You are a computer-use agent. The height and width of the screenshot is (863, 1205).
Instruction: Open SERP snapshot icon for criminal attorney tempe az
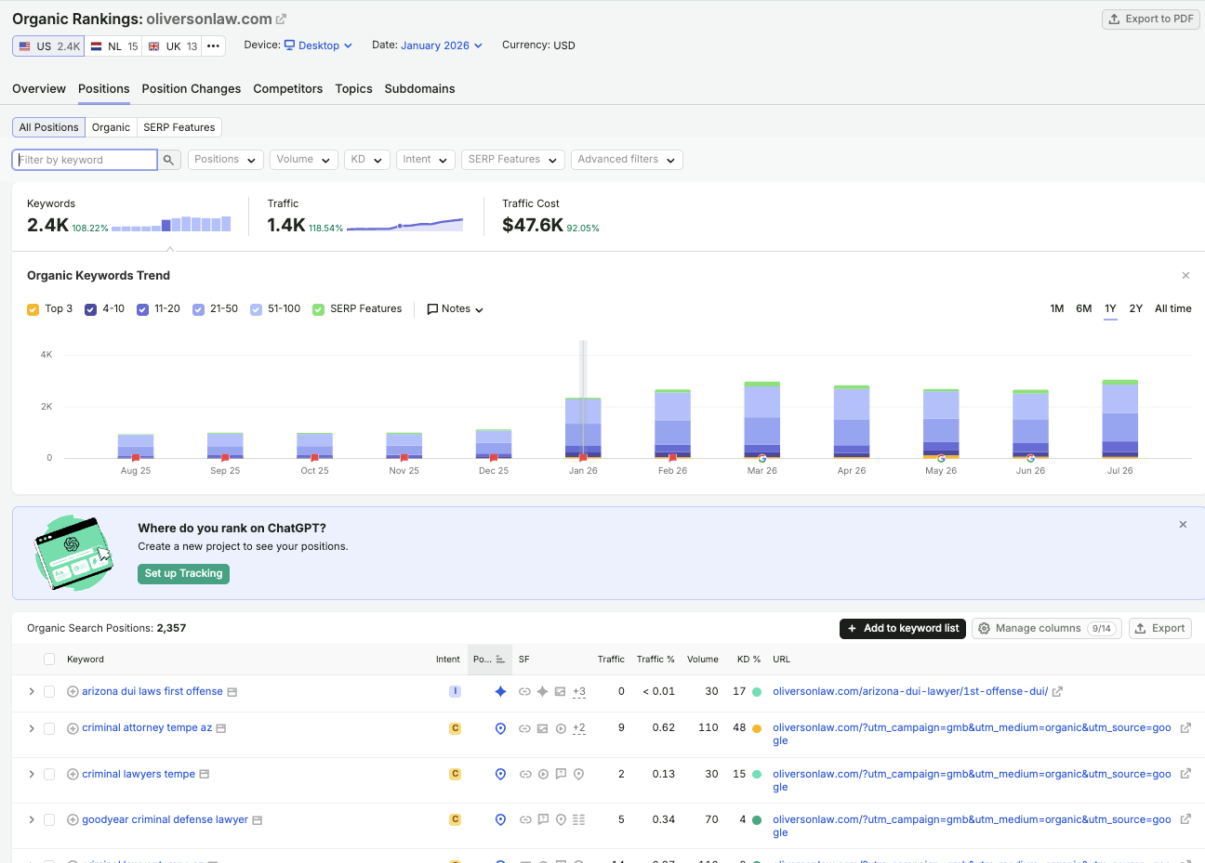221,728
